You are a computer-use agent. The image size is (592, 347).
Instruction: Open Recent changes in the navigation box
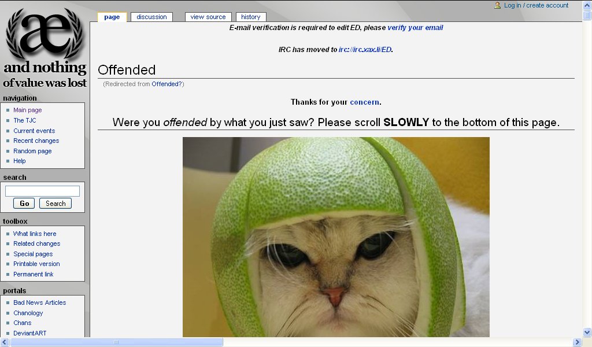(x=36, y=141)
